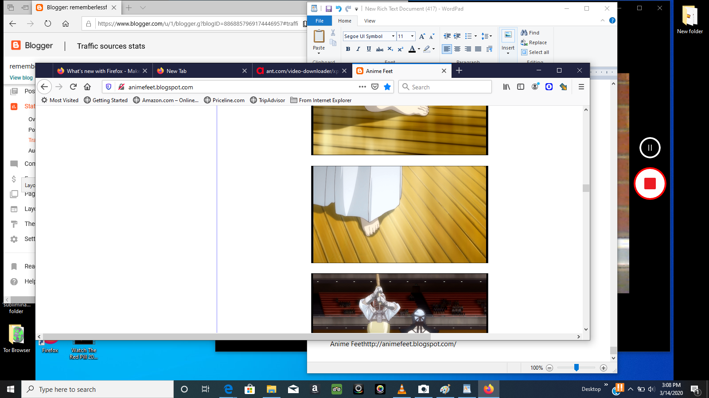Select the WordPad Home ribbon tab
The width and height of the screenshot is (709, 398).
click(x=345, y=21)
